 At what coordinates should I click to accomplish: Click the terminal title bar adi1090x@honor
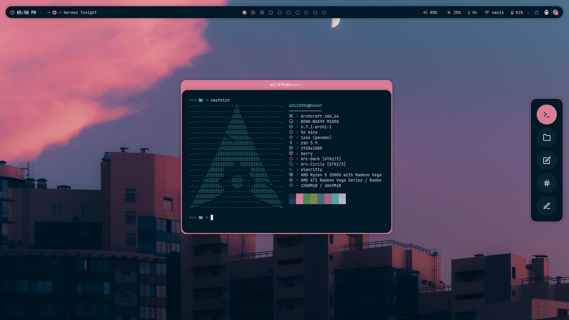pyautogui.click(x=286, y=85)
